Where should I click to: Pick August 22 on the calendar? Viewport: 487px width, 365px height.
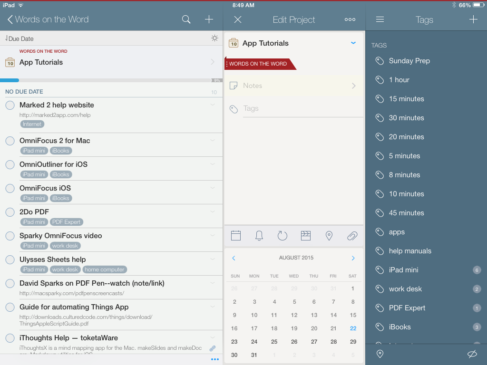point(353,328)
